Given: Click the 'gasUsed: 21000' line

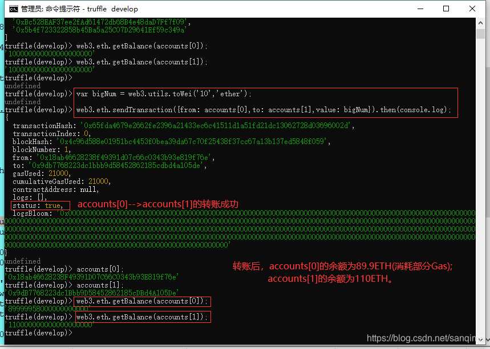Looking at the screenshot, I should pyautogui.click(x=42, y=174).
